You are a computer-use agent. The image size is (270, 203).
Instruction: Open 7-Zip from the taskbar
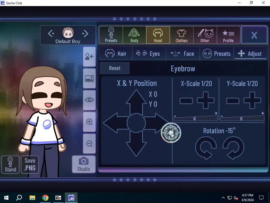(58, 198)
